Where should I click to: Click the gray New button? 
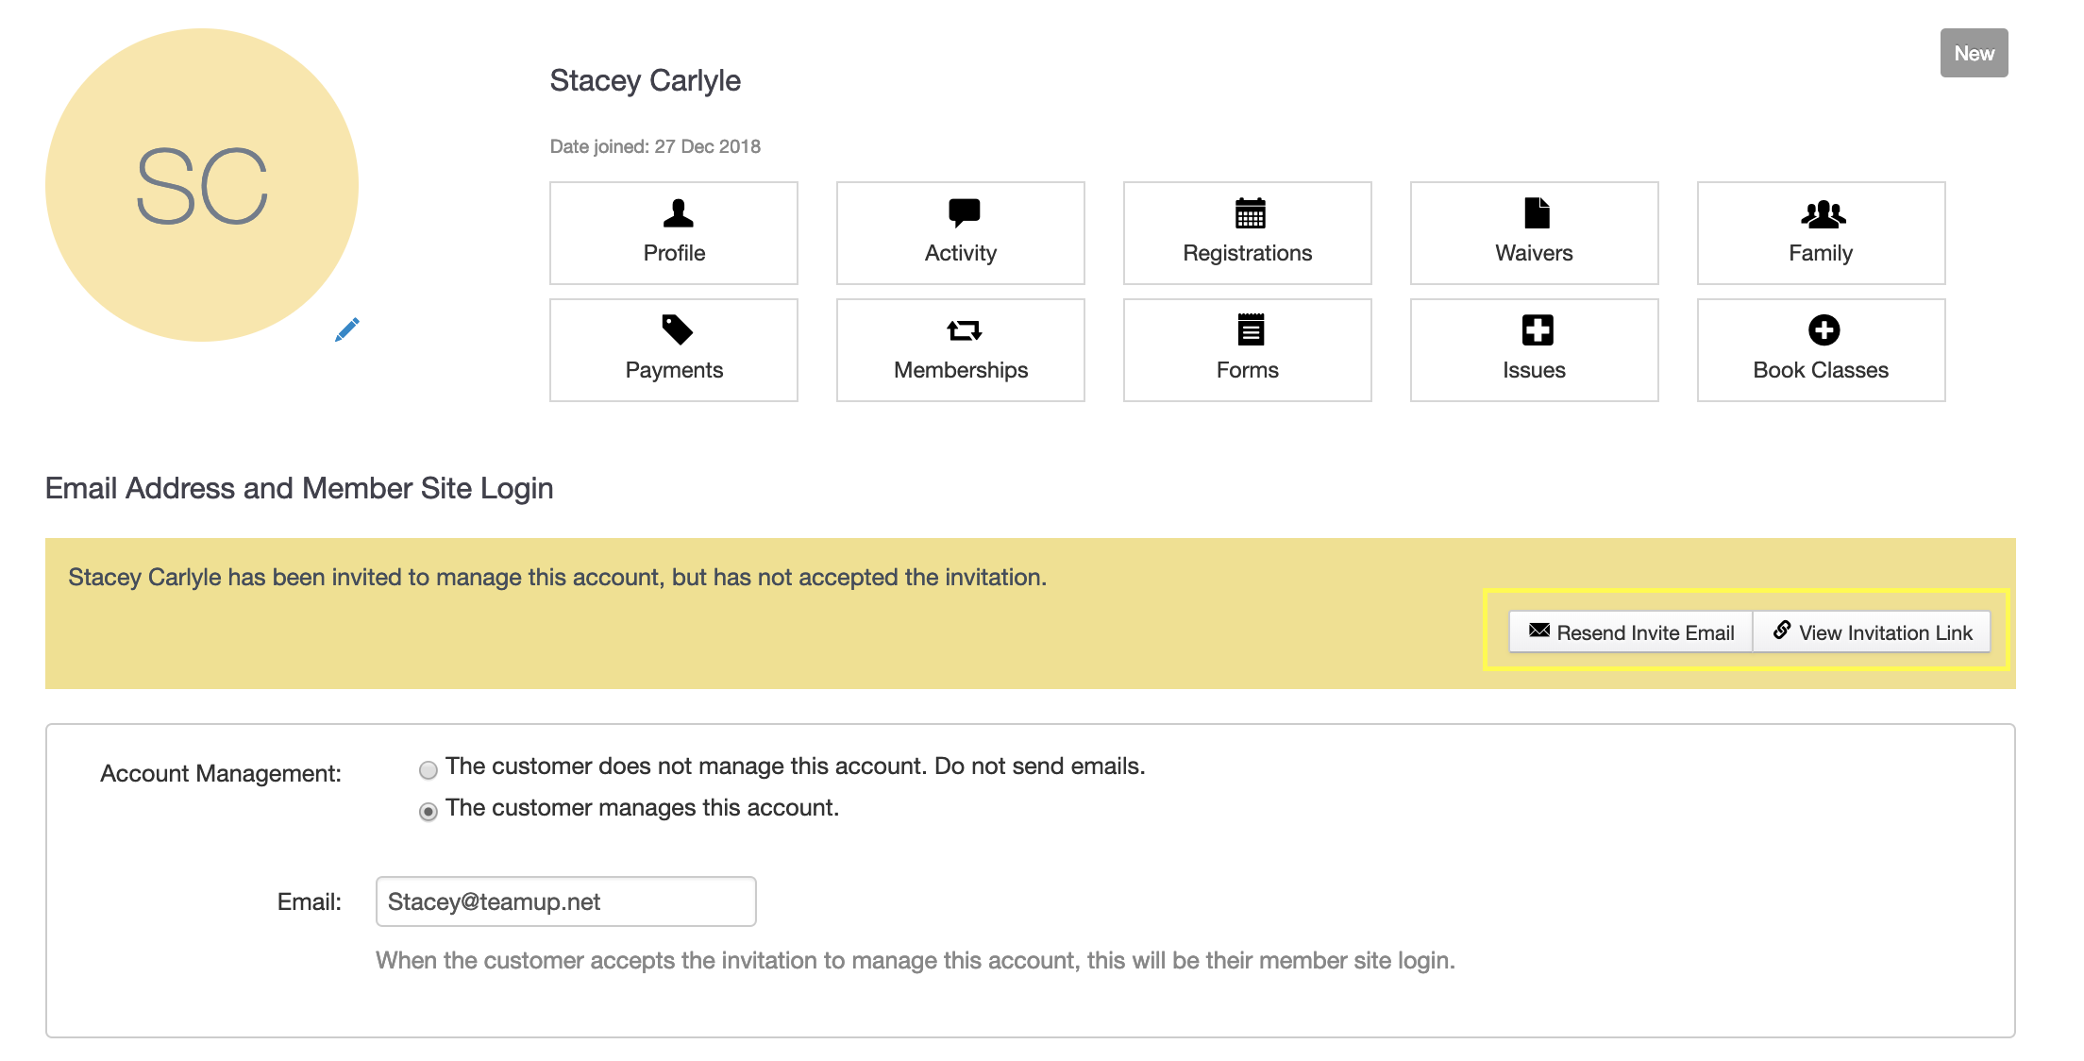point(1974,54)
